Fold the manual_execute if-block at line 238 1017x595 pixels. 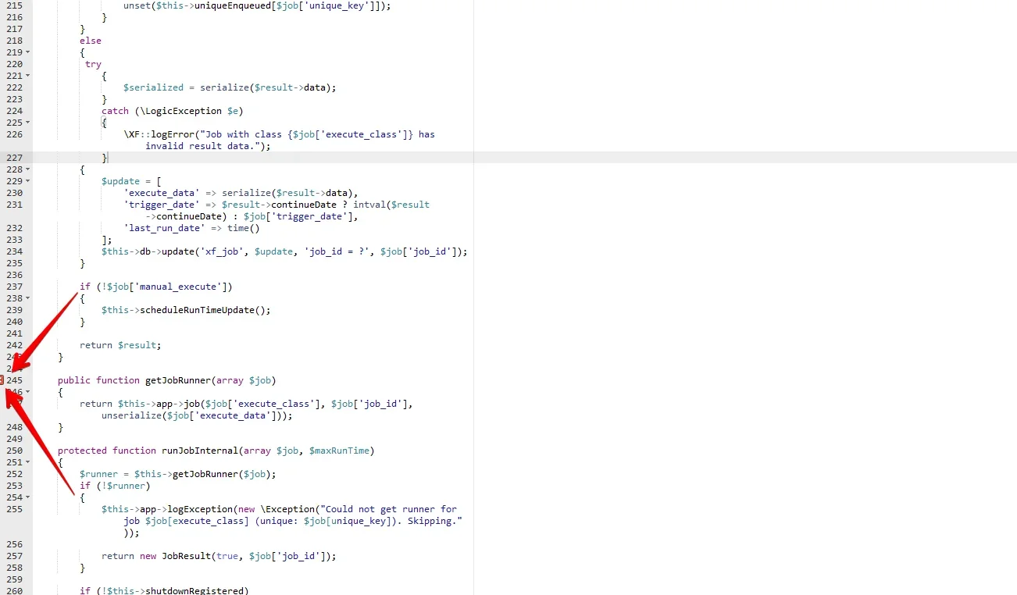[28, 298]
